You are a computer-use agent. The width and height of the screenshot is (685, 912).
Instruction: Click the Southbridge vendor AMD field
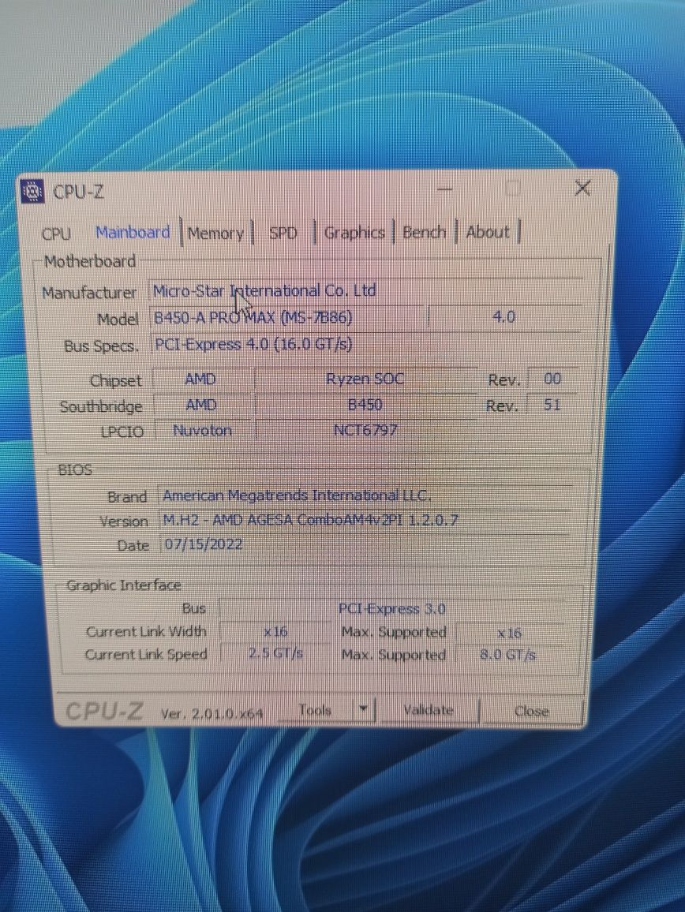[x=202, y=405]
